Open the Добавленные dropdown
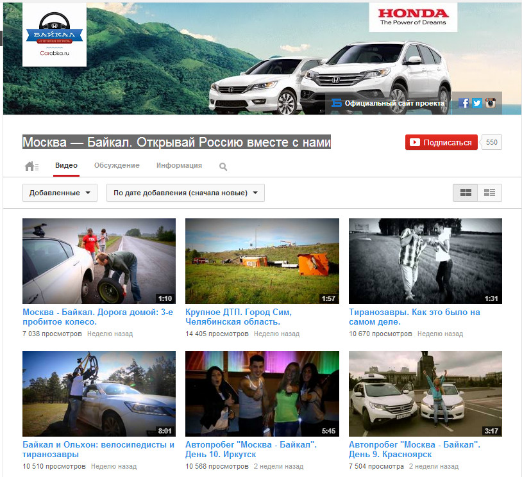Image resolution: width=522 pixels, height=477 pixels. [x=60, y=193]
